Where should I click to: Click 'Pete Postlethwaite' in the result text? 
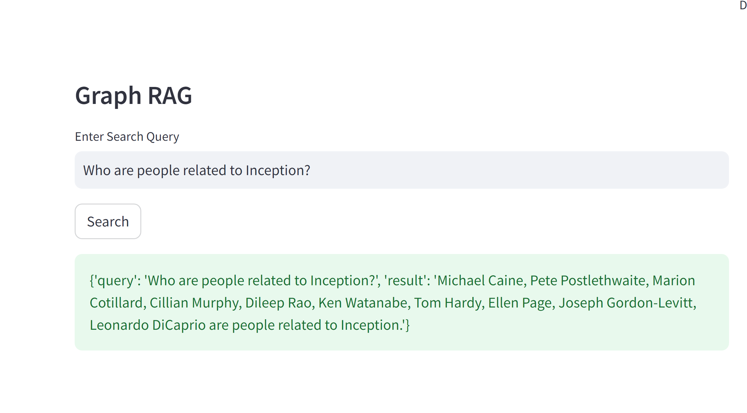pyautogui.click(x=588, y=281)
